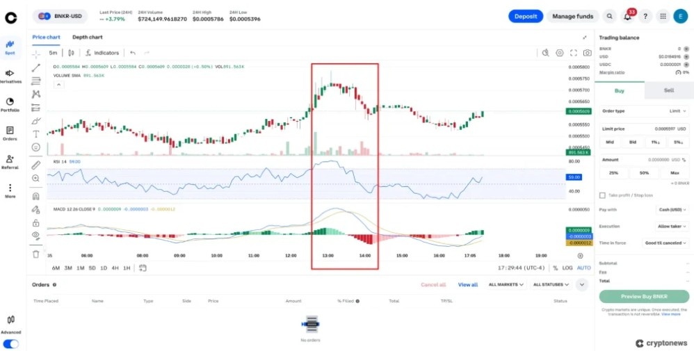Expand the ALL MARKETS filter dropdown

point(506,284)
